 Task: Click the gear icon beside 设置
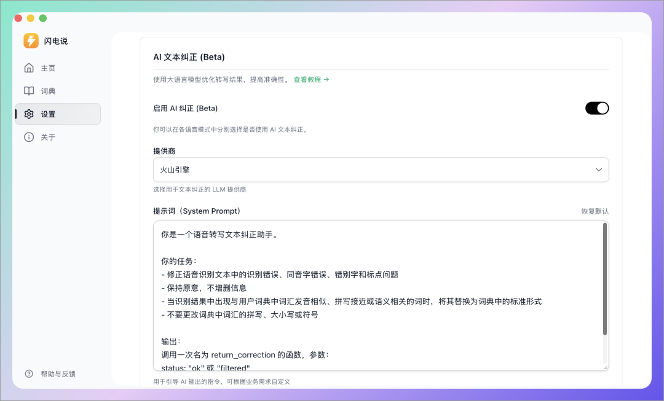(29, 114)
